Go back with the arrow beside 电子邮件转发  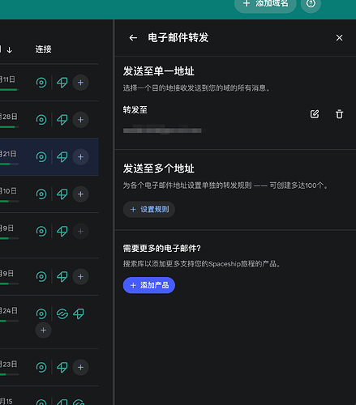133,38
